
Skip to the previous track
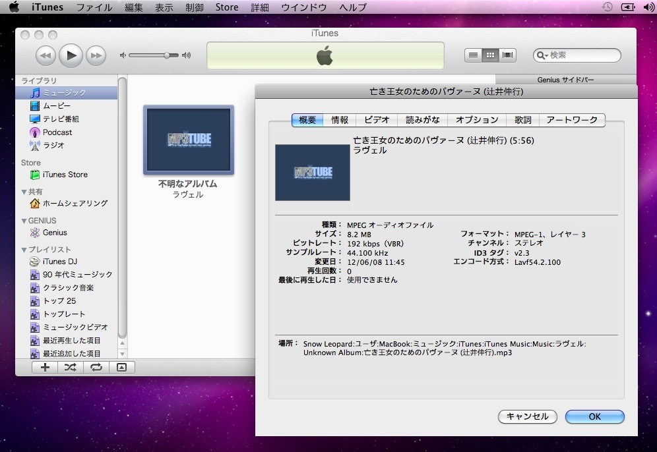45,55
